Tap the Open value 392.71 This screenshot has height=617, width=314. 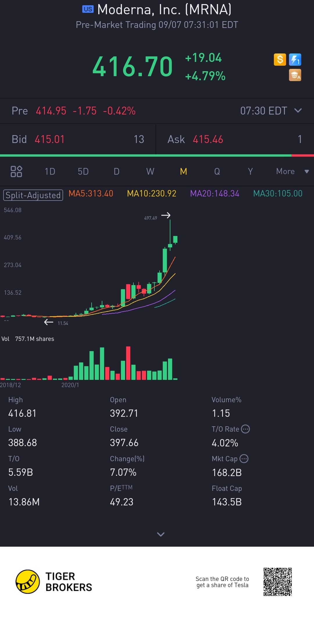click(x=124, y=413)
